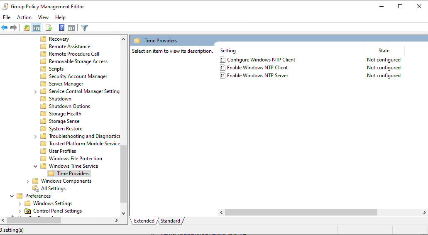Select Remote Procedure Call in the tree
The height and width of the screenshot is (235, 428).
point(74,54)
